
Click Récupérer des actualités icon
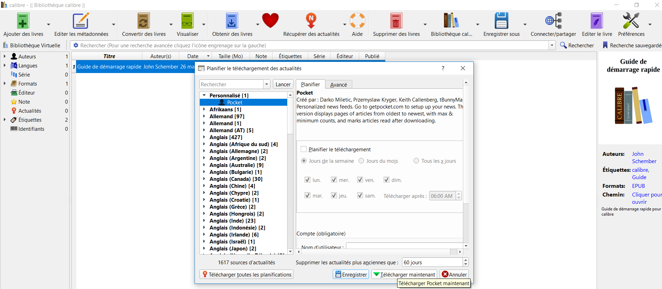coord(311,21)
